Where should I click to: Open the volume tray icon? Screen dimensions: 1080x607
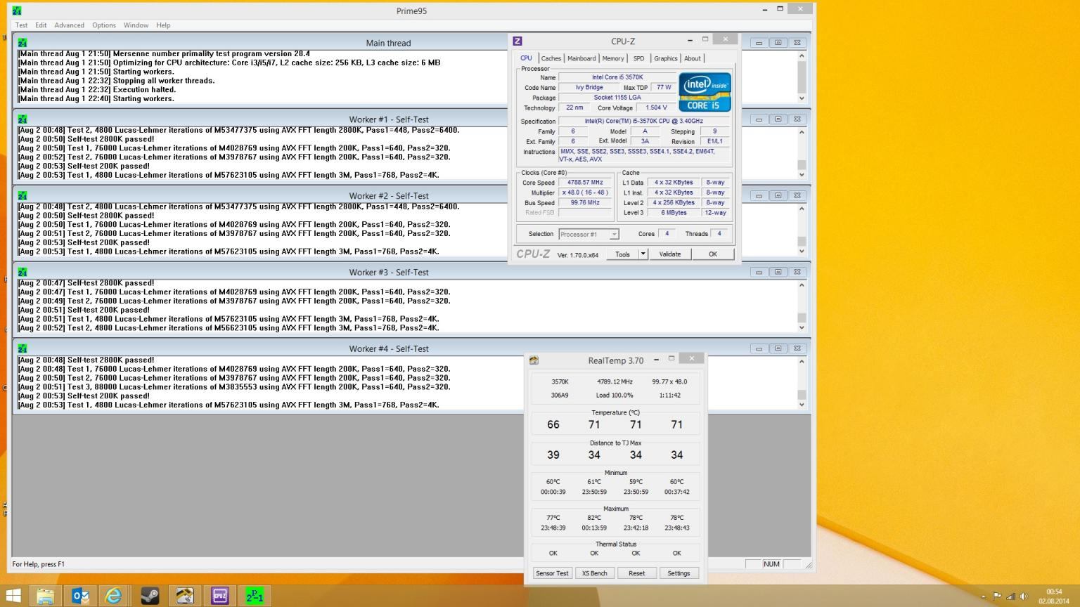1024,596
